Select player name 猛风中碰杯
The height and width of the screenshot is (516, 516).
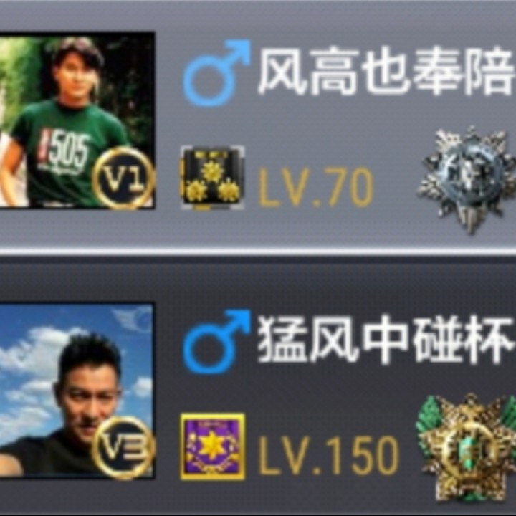click(x=386, y=340)
